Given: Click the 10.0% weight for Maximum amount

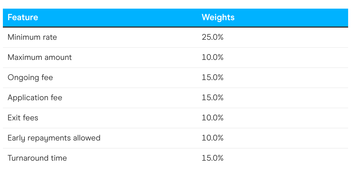Looking at the screenshot, I should pos(213,57).
